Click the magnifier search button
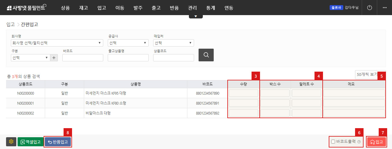Viewport: 392px width, 149px height. coord(206,55)
